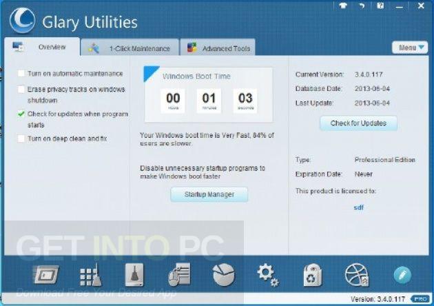Click the round blue pencil edit icon

point(402,275)
